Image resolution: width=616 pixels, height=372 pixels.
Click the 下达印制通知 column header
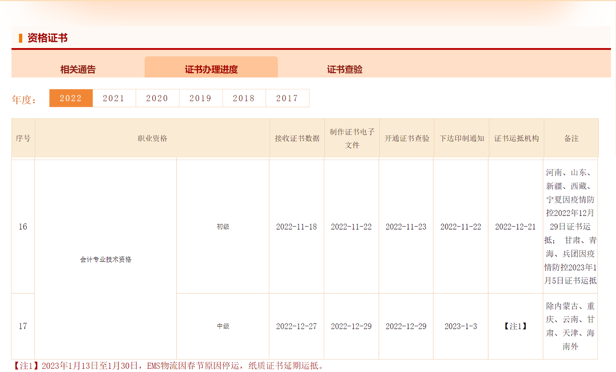tap(462, 138)
